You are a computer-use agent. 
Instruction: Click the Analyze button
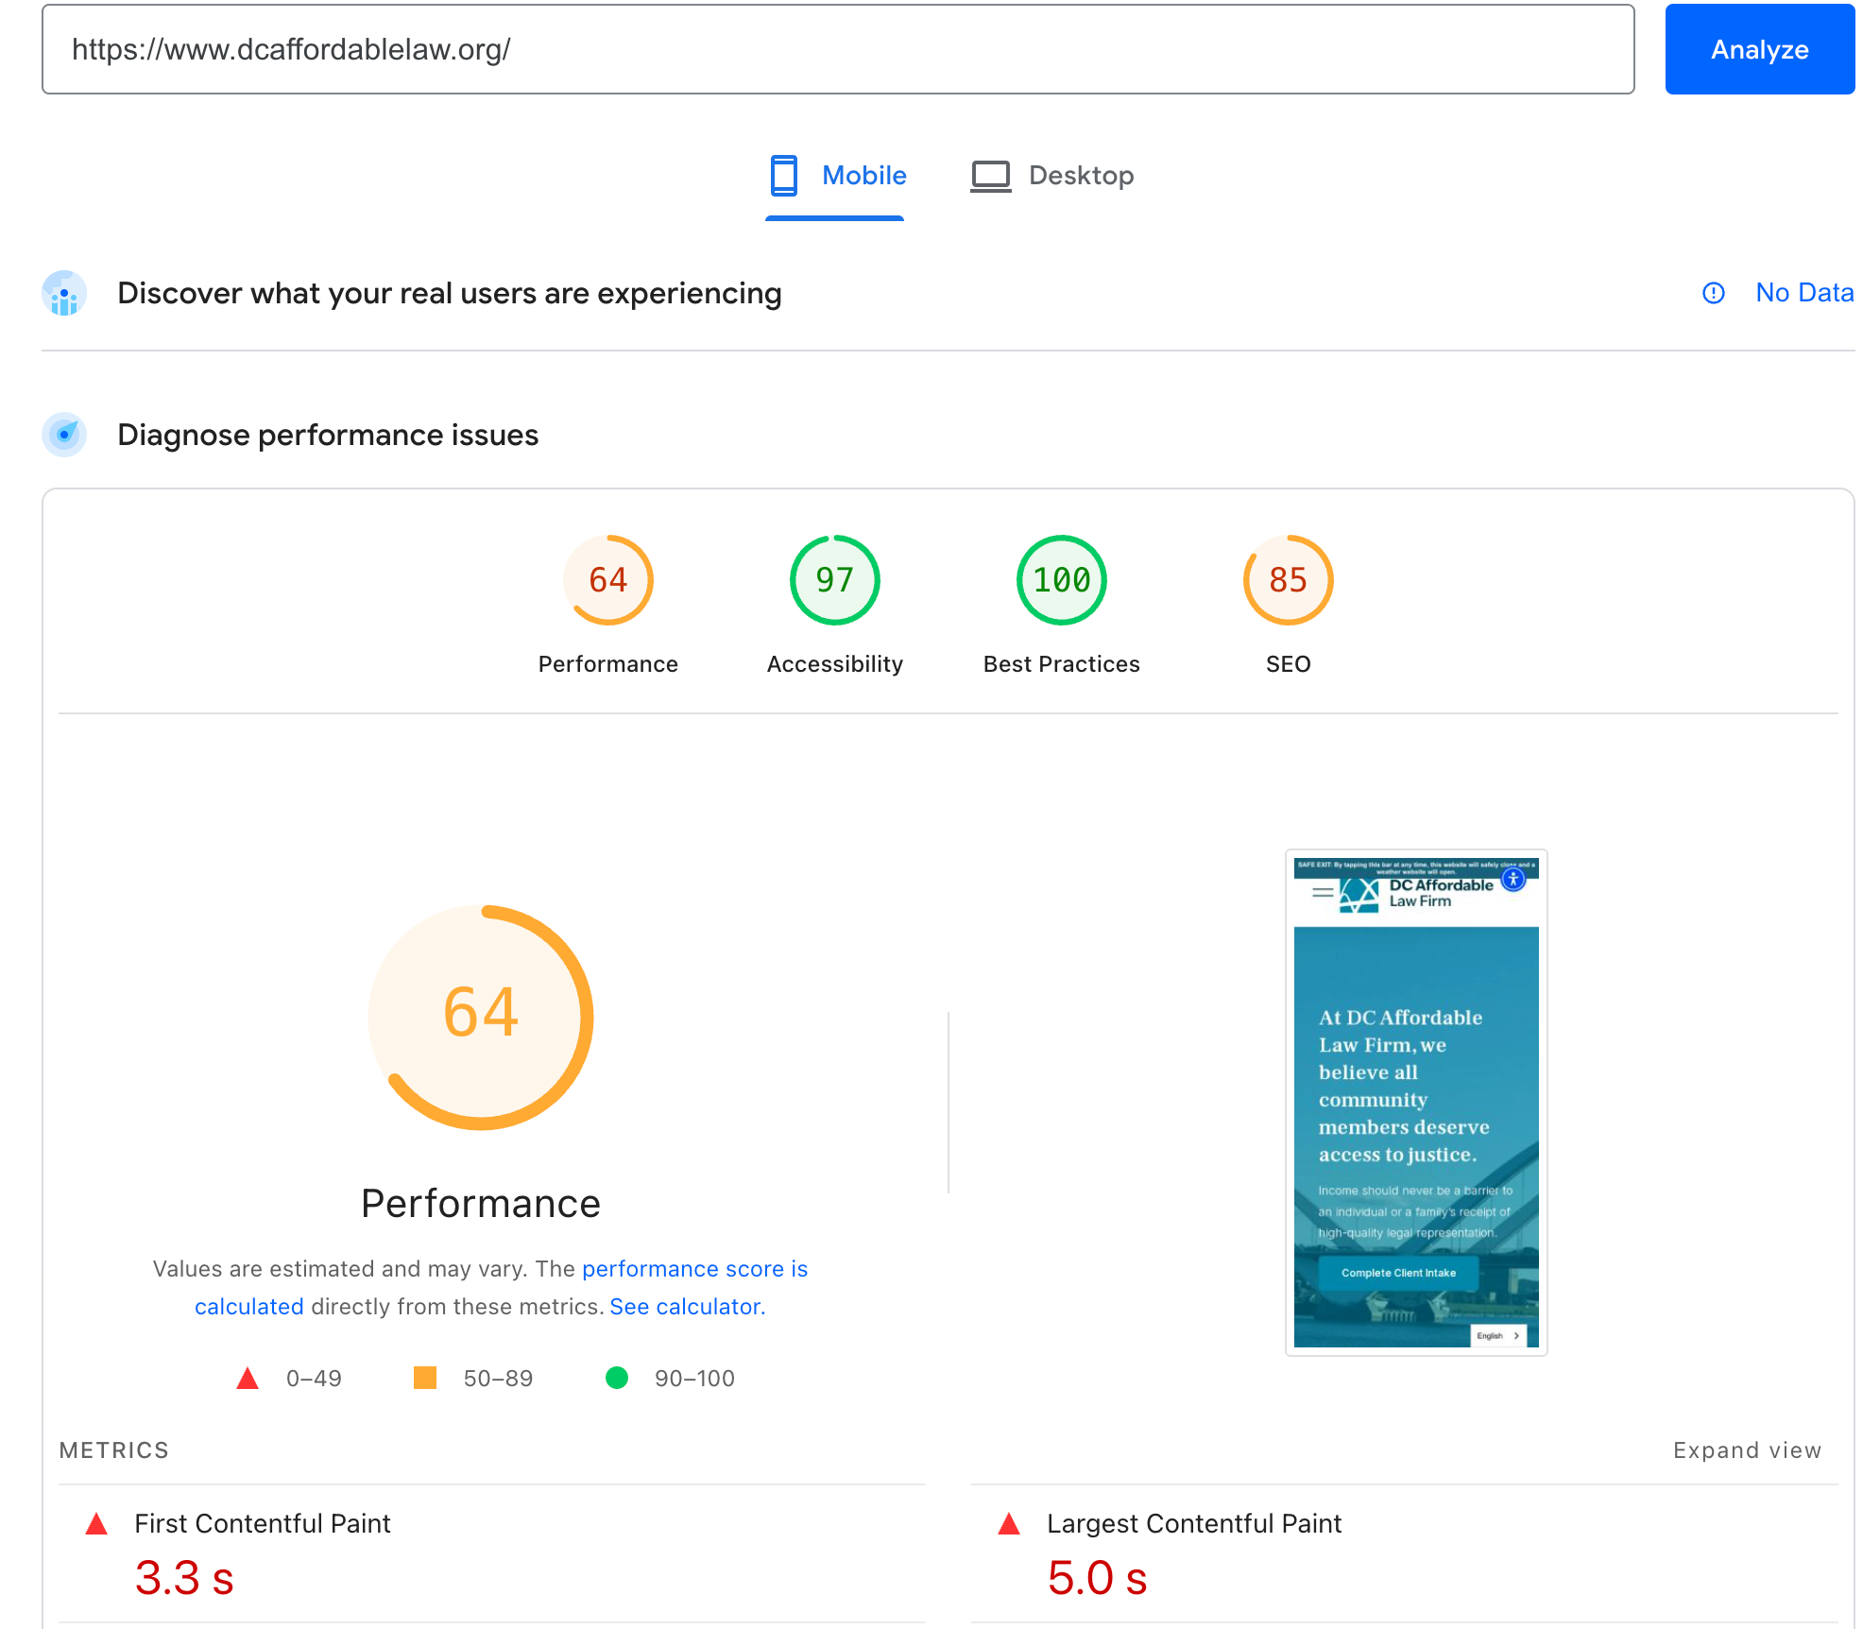[x=1758, y=49]
